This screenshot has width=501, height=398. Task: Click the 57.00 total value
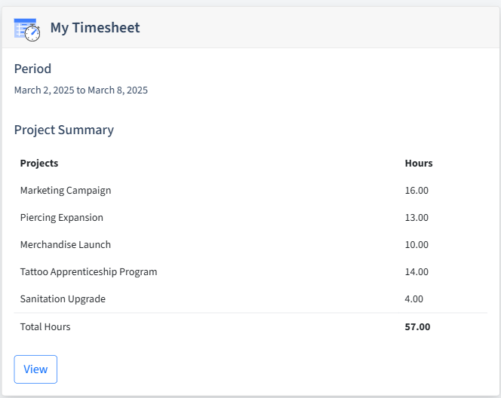point(417,327)
